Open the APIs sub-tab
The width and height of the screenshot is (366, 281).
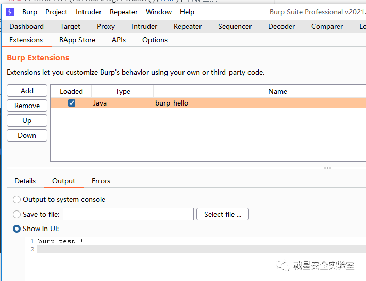pos(119,40)
